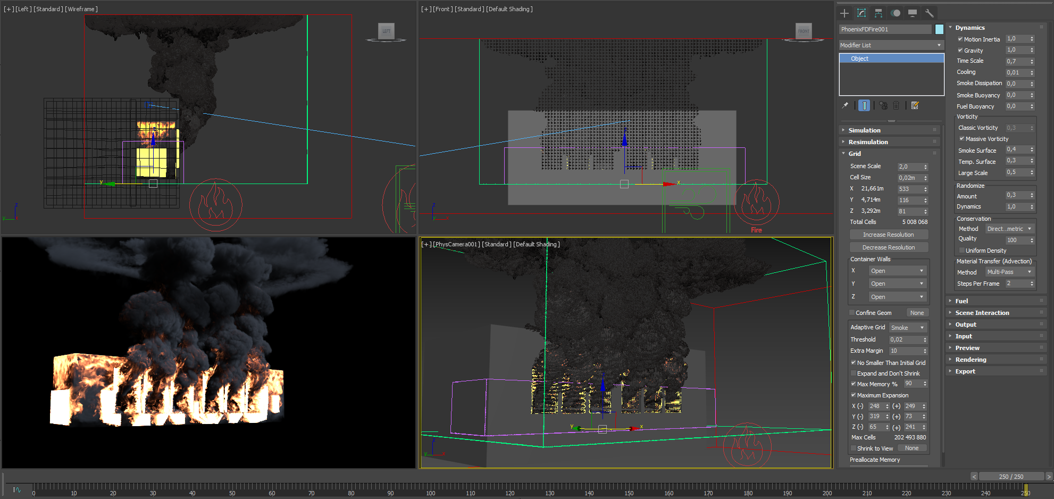Viewport: 1054px width, 499px height.
Task: Switch to the Modify command panel tab
Action: point(861,13)
